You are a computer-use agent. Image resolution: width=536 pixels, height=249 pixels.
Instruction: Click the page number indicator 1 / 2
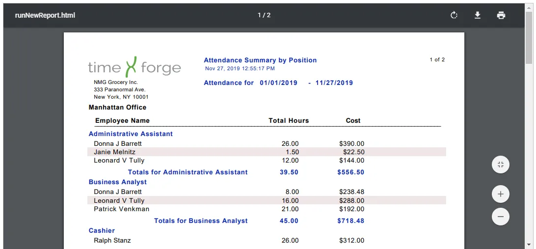tap(264, 15)
